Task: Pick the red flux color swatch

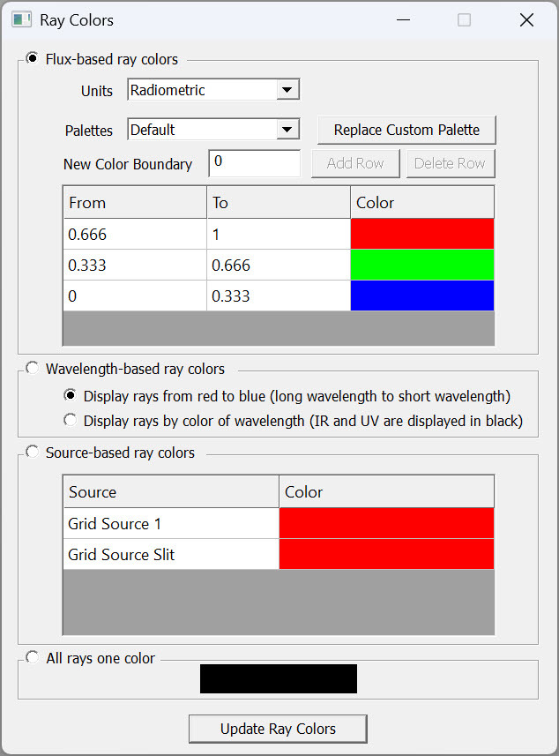Action: click(x=422, y=234)
